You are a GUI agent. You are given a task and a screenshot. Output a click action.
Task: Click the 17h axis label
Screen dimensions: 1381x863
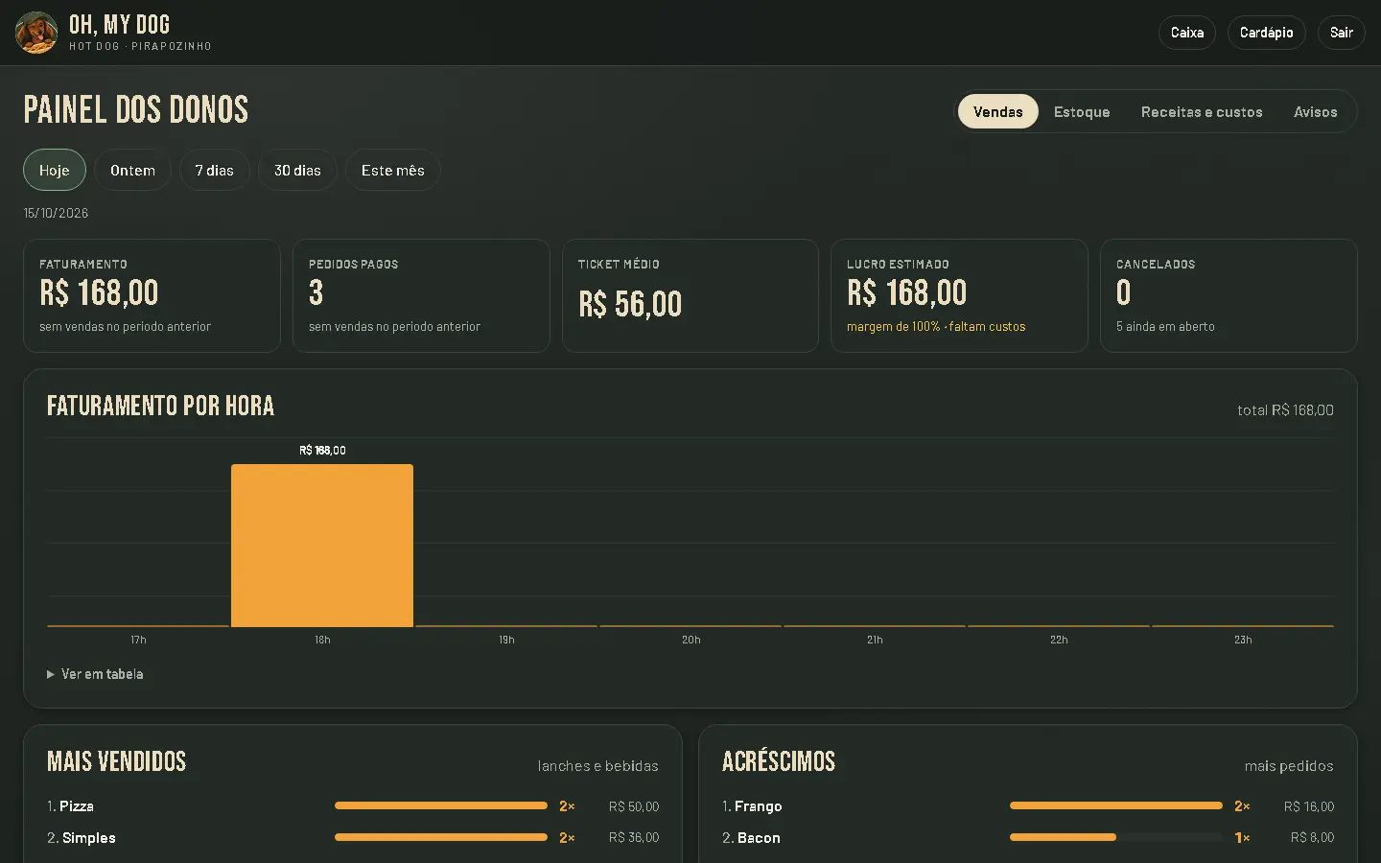click(138, 640)
